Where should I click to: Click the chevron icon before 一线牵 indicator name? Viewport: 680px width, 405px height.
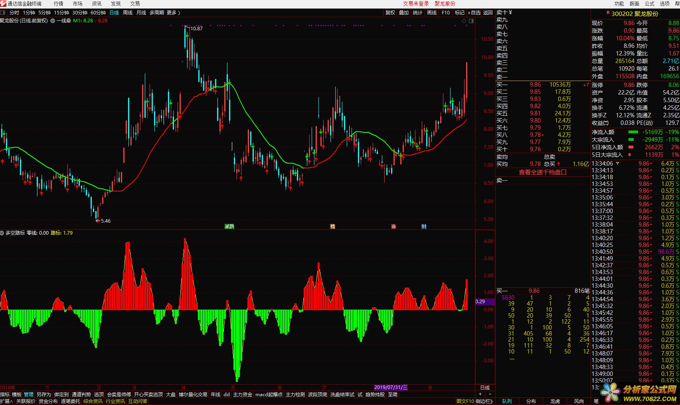tap(53, 21)
